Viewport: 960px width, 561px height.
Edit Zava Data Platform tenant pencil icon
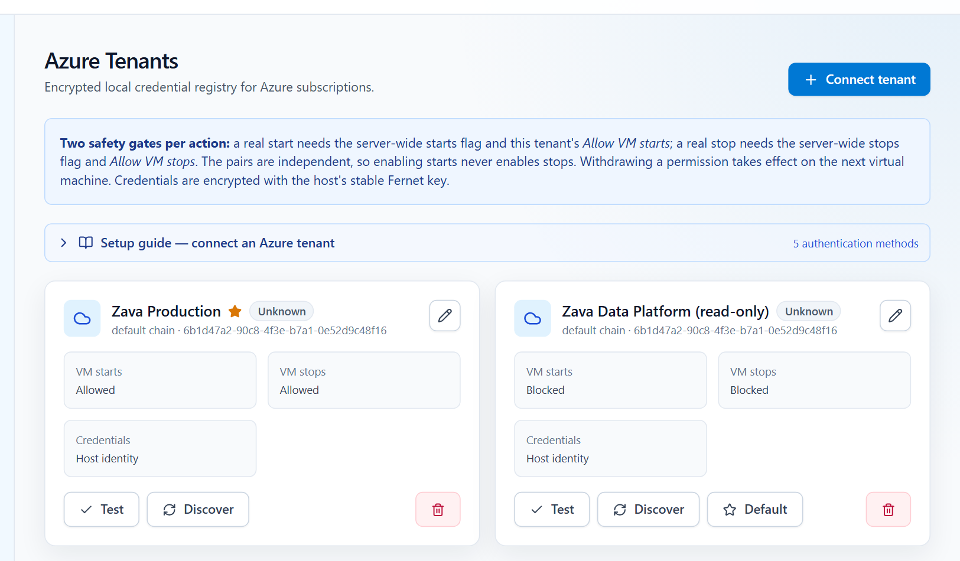point(895,315)
